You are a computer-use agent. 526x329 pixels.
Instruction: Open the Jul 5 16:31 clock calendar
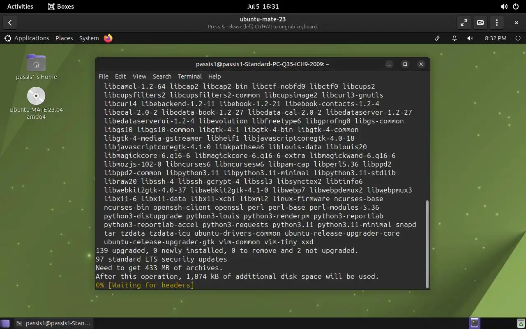(263, 7)
